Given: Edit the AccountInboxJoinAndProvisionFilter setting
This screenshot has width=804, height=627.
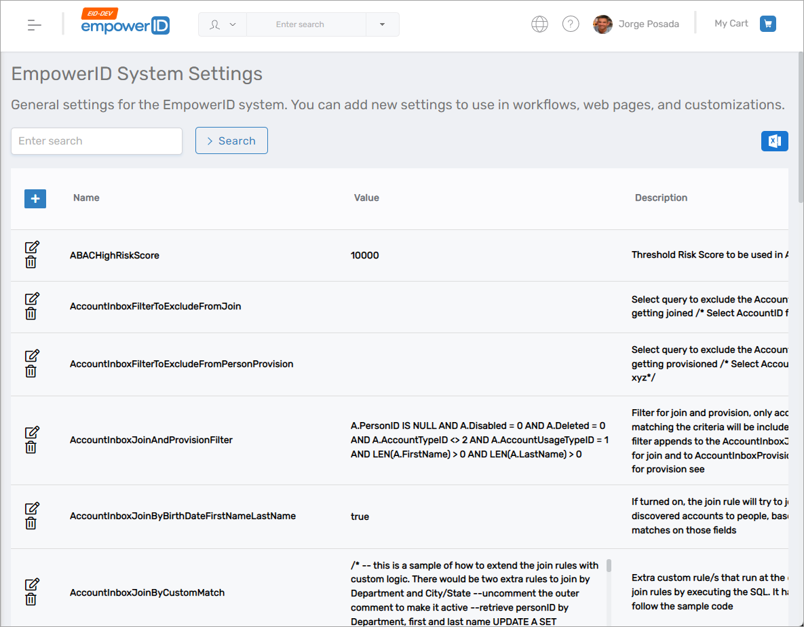Looking at the screenshot, I should click(x=31, y=433).
